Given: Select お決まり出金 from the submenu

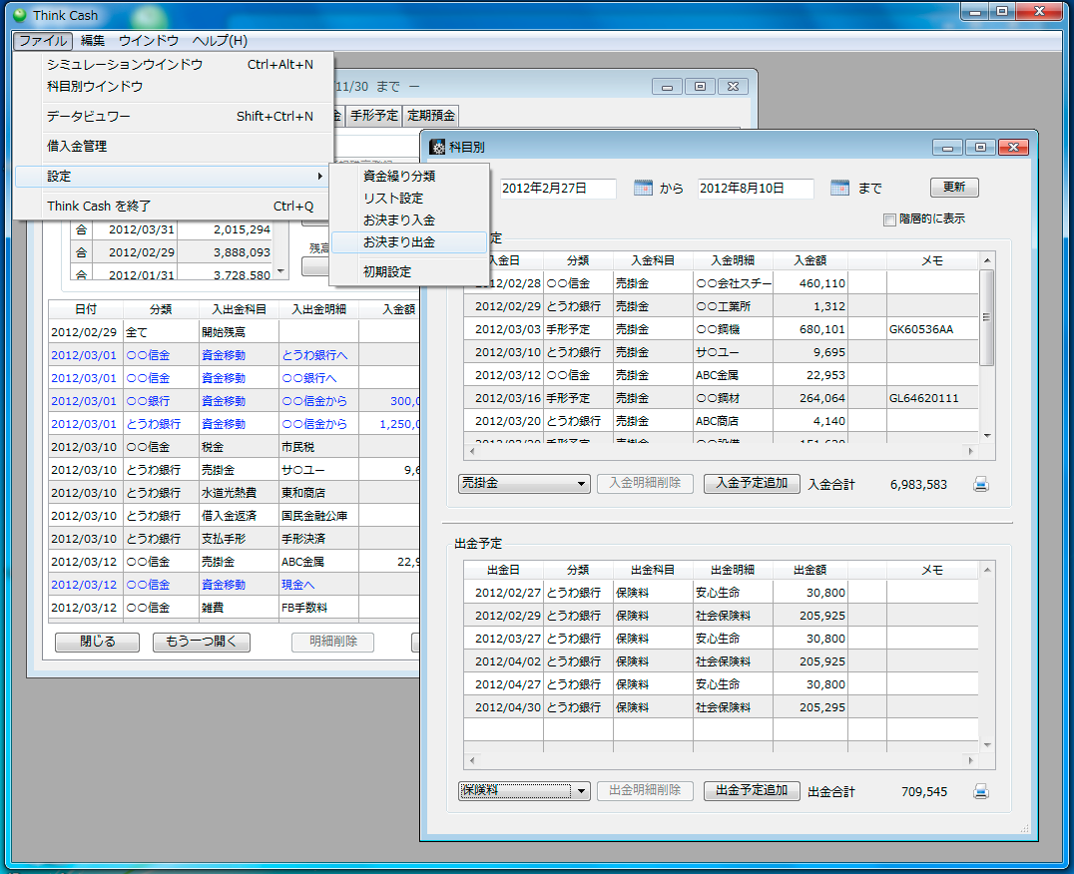Looking at the screenshot, I should (399, 242).
